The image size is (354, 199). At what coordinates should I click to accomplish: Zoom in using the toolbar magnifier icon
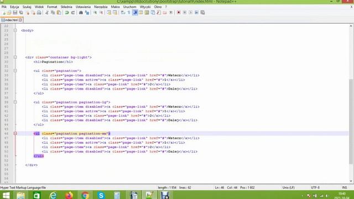pyautogui.click(x=95, y=13)
